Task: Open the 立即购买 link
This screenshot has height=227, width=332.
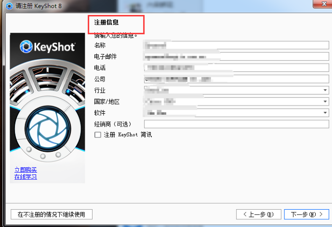Action: 26,170
